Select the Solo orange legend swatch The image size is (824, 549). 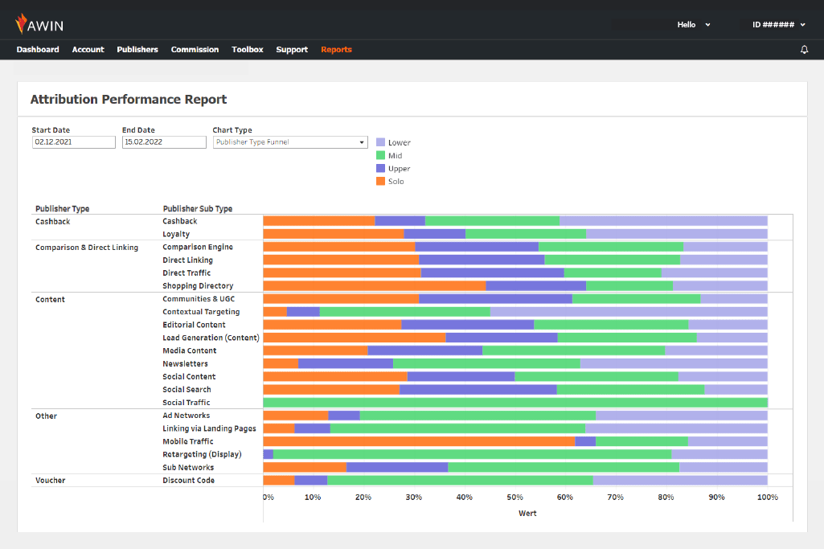[381, 181]
